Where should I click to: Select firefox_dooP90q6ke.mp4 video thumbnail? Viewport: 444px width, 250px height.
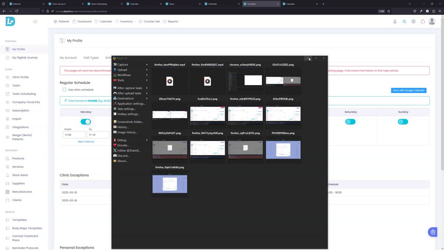tap(170, 81)
